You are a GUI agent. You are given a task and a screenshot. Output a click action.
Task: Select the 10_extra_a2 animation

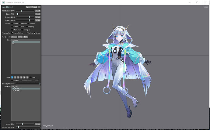(x=26, y=91)
